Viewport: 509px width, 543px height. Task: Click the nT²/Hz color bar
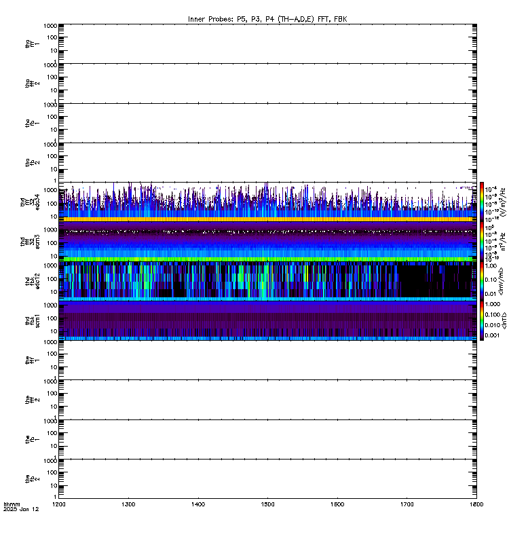point(482,242)
